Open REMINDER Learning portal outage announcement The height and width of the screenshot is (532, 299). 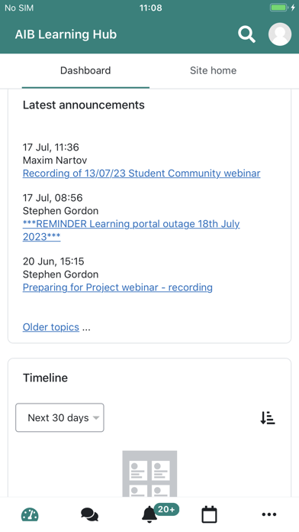tap(131, 230)
